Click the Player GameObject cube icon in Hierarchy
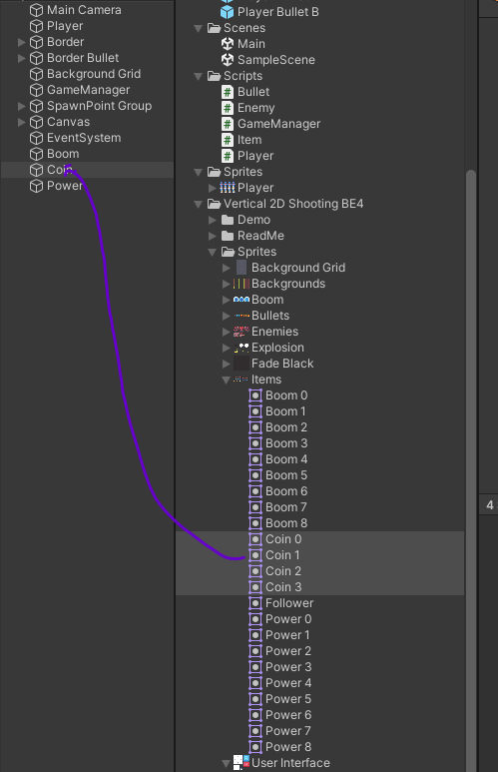498x772 pixels. [36, 26]
